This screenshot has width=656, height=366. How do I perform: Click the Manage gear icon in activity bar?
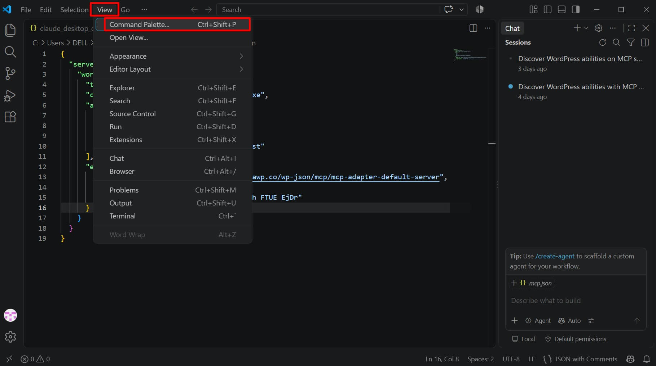tap(10, 337)
